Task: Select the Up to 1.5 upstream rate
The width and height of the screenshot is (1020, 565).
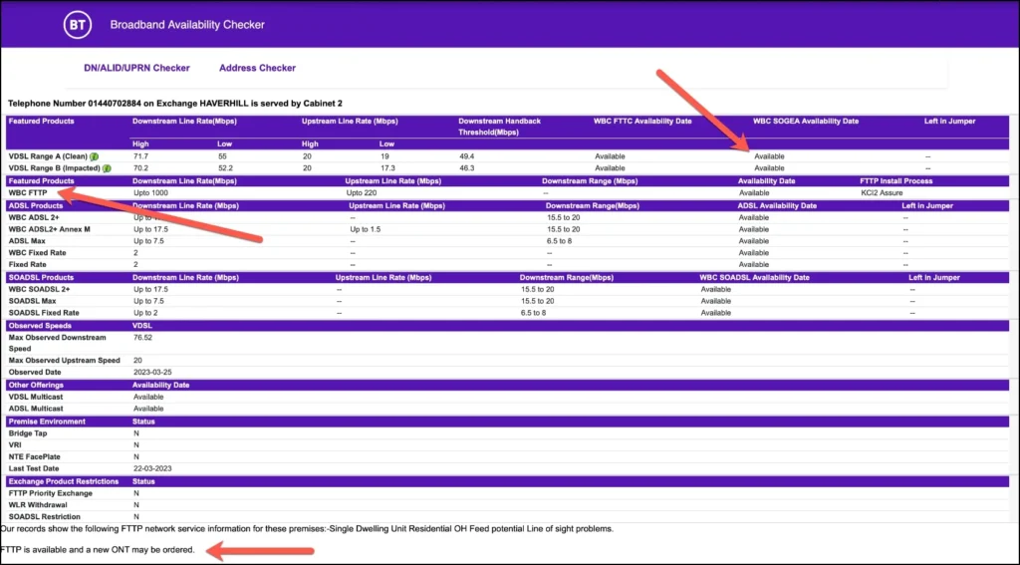Action: tap(366, 230)
